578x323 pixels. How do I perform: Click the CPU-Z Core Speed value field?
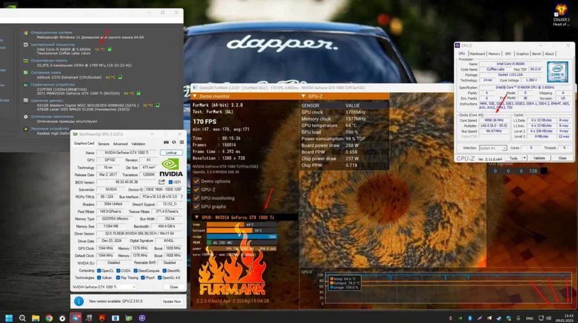(x=494, y=121)
